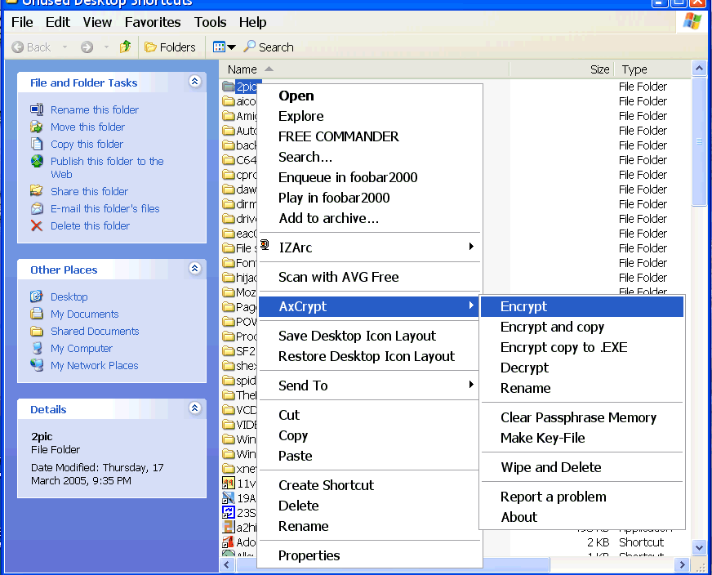Viewport: 712px width, 575px height.
Task: Choose Scan with AVG Free
Action: (368, 277)
